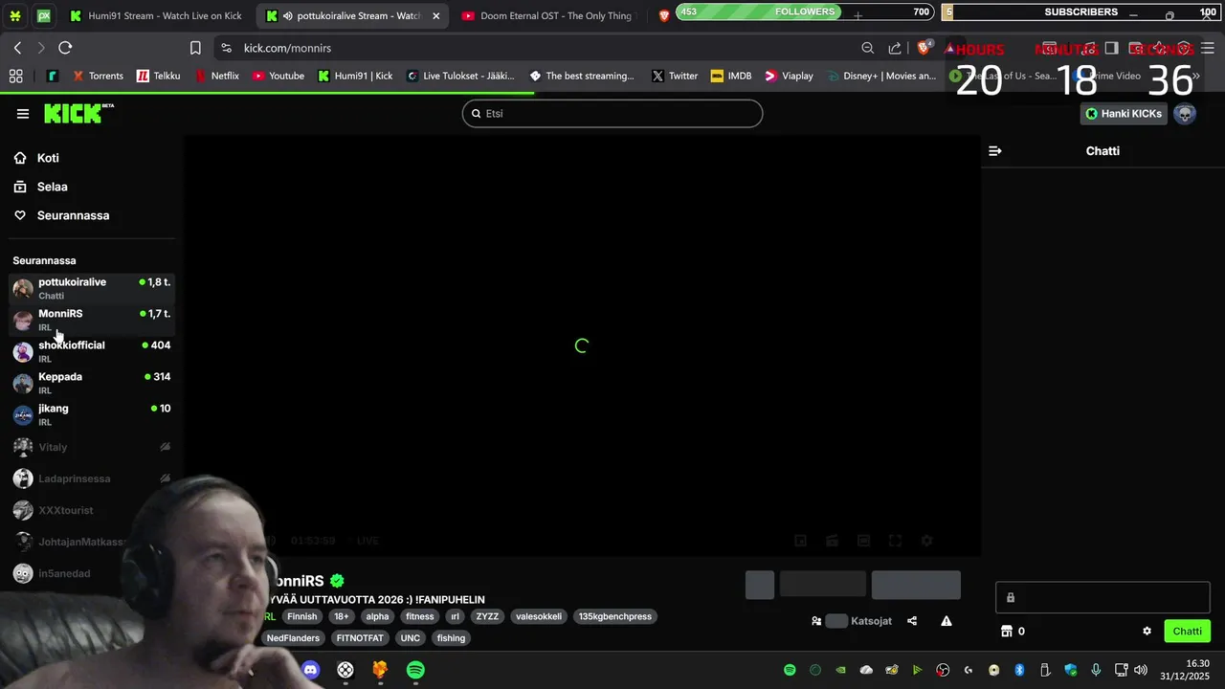Screen dimensions: 1225x689
Task: Click the Etsi search field
Action: (x=612, y=113)
